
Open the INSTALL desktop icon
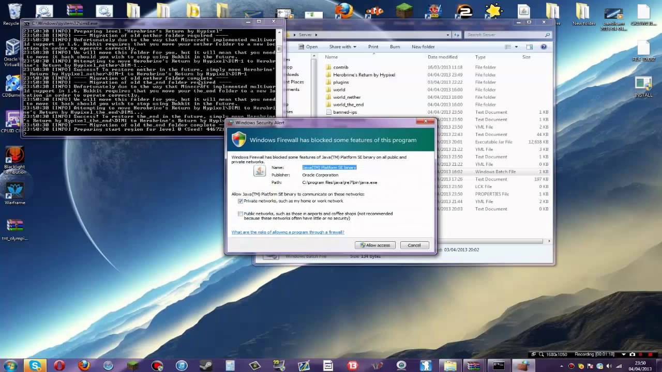tap(643, 87)
